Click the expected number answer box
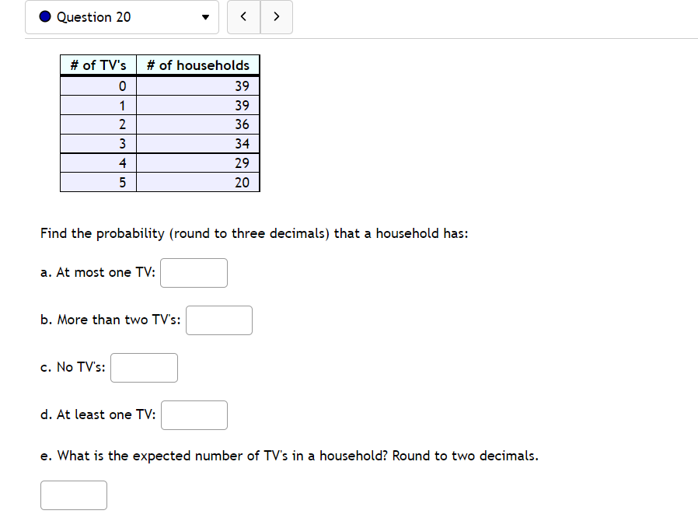Viewport: 698px width, 521px height. coord(73,495)
